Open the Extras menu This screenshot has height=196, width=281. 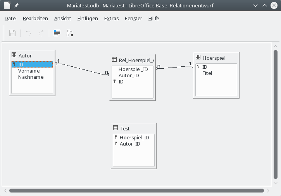(x=111, y=19)
